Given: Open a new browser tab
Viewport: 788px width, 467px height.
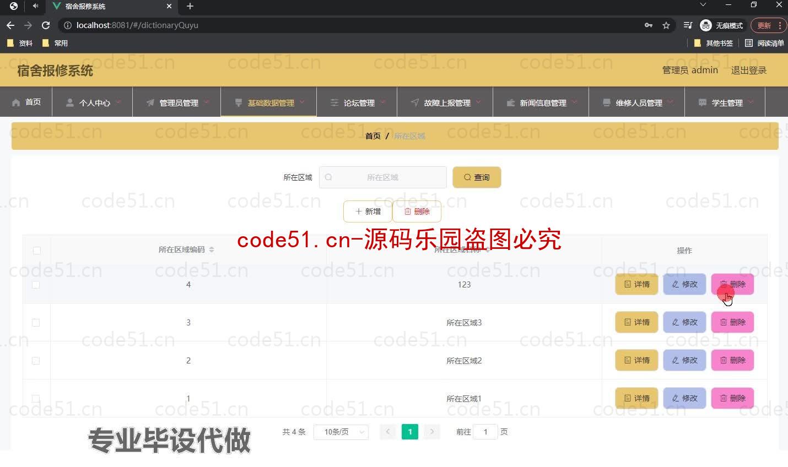Looking at the screenshot, I should [190, 6].
